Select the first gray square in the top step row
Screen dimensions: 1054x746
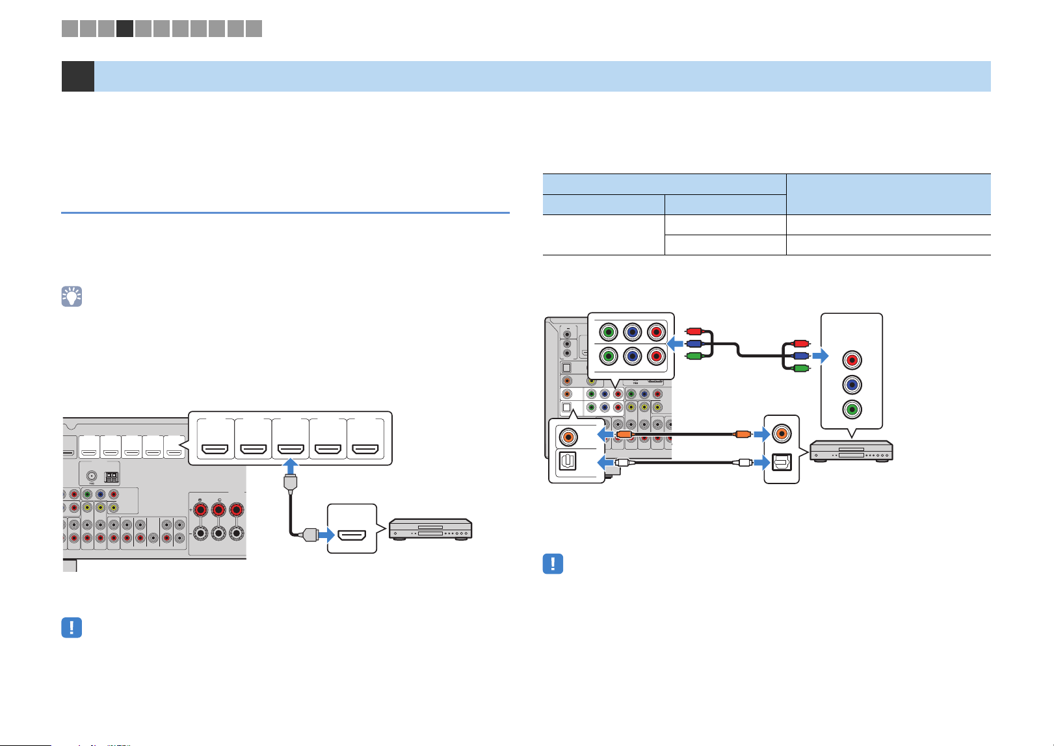click(70, 28)
